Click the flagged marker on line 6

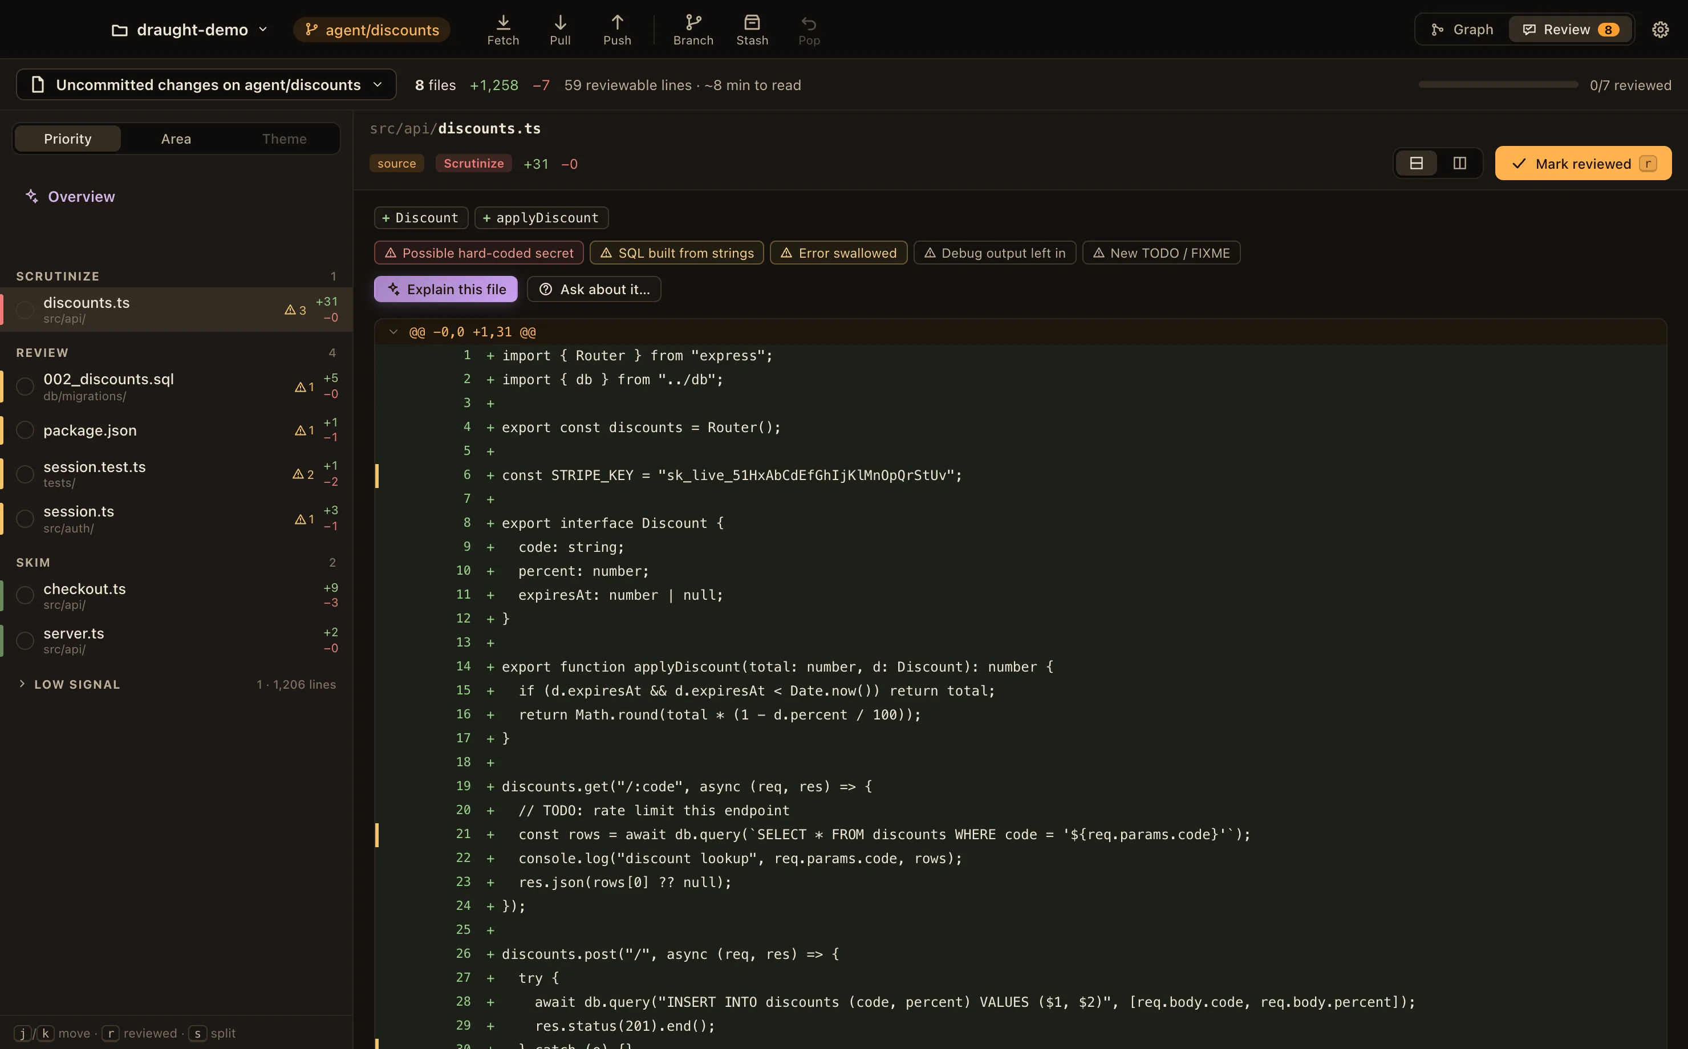[x=377, y=475]
